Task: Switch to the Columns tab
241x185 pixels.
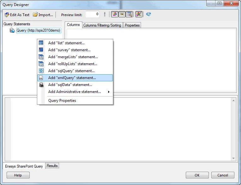Action: [x=73, y=25]
